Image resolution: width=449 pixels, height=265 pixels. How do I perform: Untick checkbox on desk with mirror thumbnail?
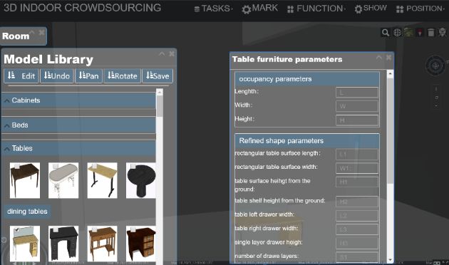17,229
